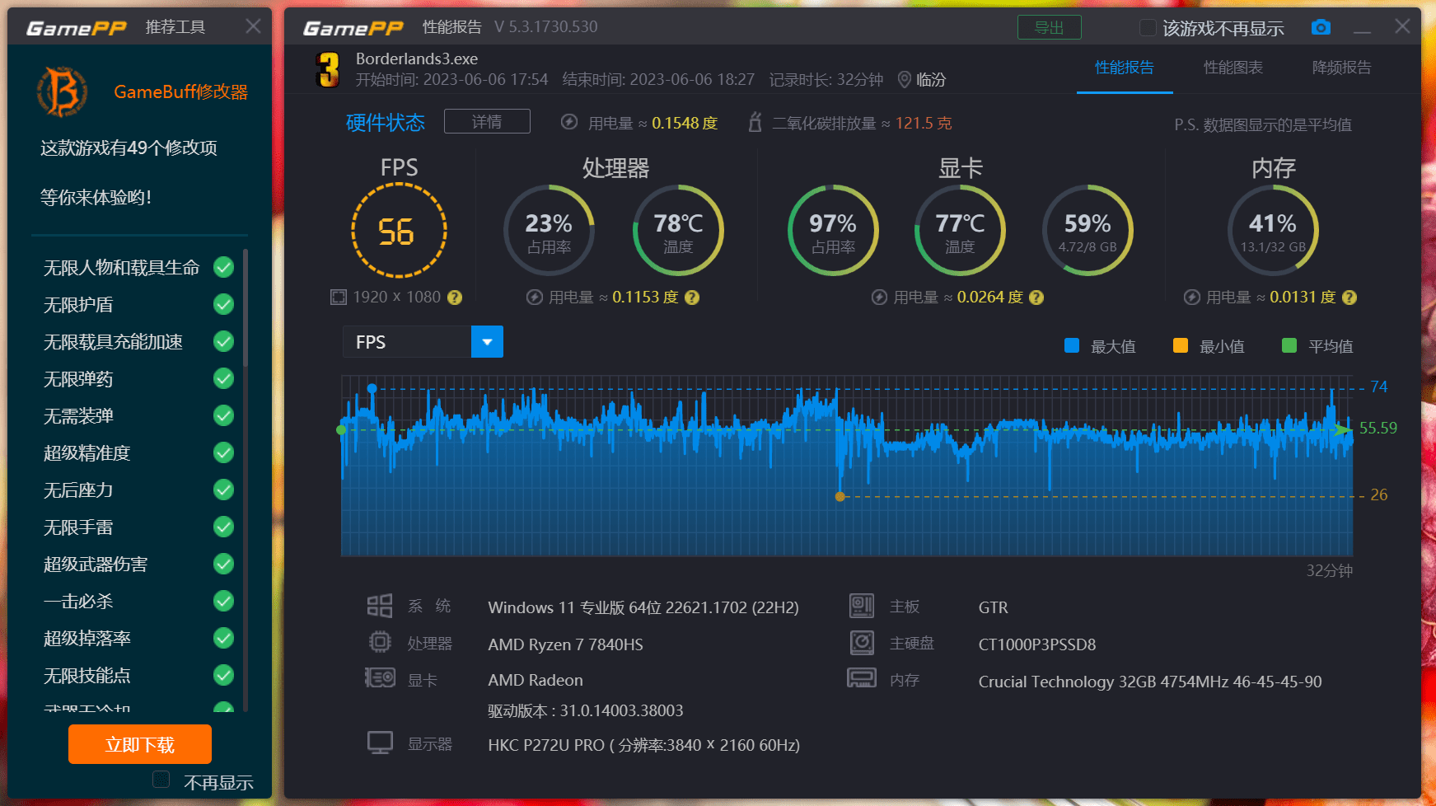Click the graphics card icon in the hardware list
This screenshot has height=806, width=1436.
380,678
